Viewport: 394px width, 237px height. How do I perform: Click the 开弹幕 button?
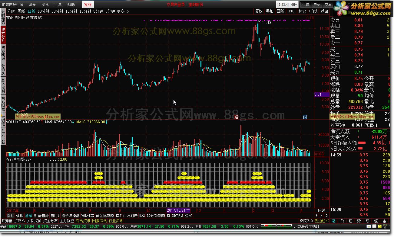[x=7, y=221]
